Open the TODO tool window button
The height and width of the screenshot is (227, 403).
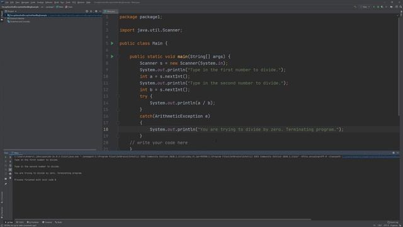(20, 222)
